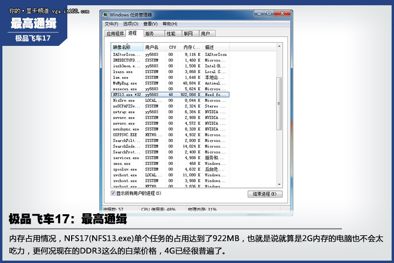Select the iusb3mon.e... process row
The height and width of the screenshot is (263, 394).
(170, 66)
